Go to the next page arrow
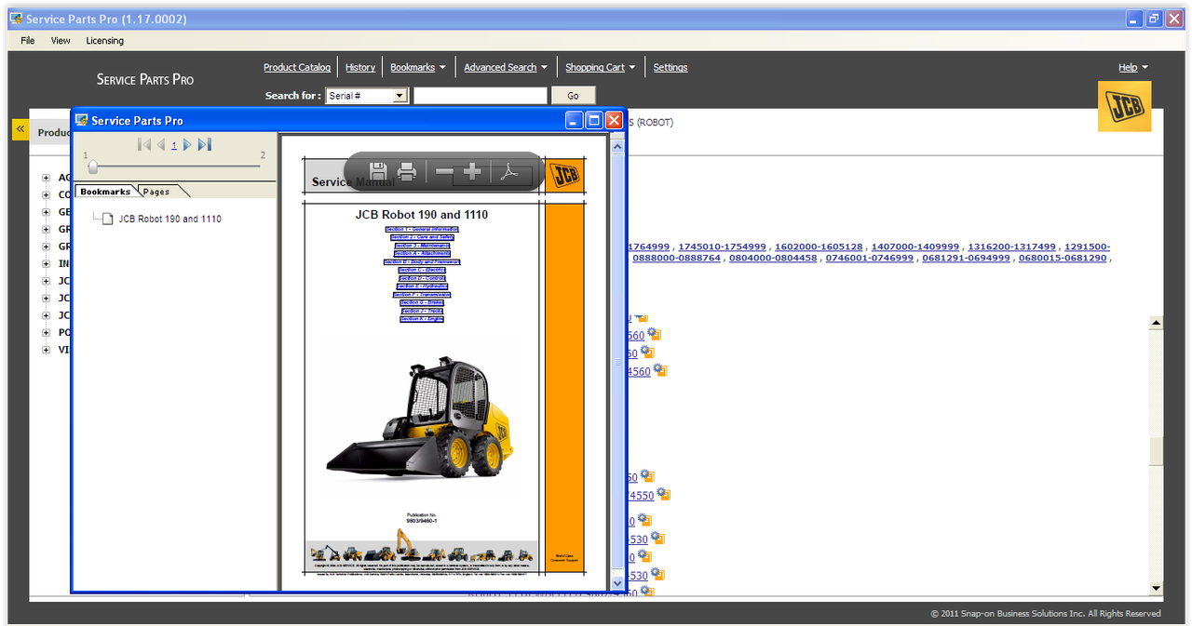Screen dimensions: 1192x626 point(187,144)
